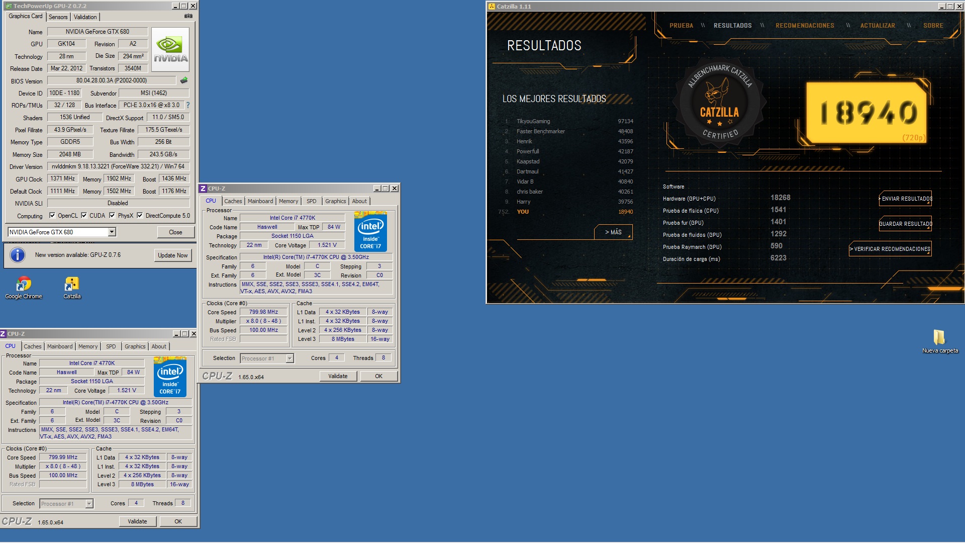Click OK in lower CPU-Z window
The image size is (965, 543).
pyautogui.click(x=178, y=521)
